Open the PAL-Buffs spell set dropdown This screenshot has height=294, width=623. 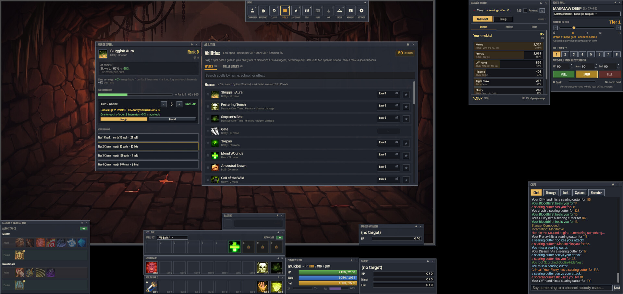172,238
